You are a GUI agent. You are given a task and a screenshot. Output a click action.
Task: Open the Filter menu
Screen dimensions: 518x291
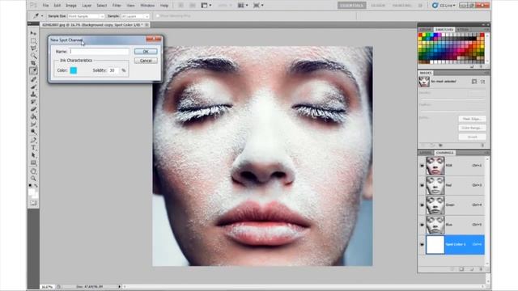(x=117, y=6)
